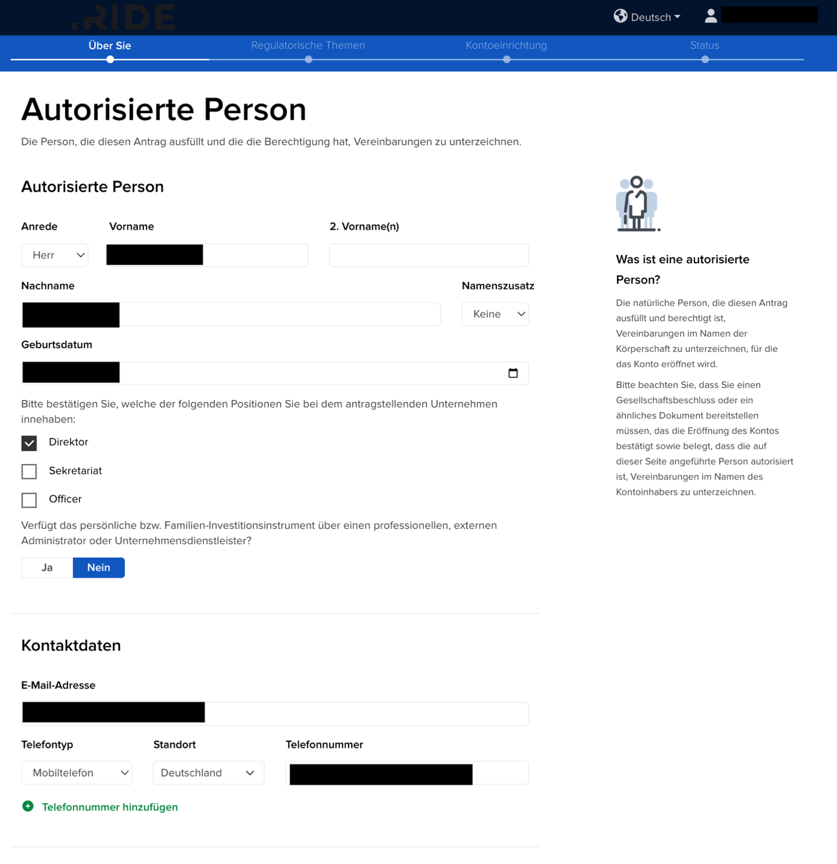
Task: Click the Status progress step dot
Action: tap(705, 60)
